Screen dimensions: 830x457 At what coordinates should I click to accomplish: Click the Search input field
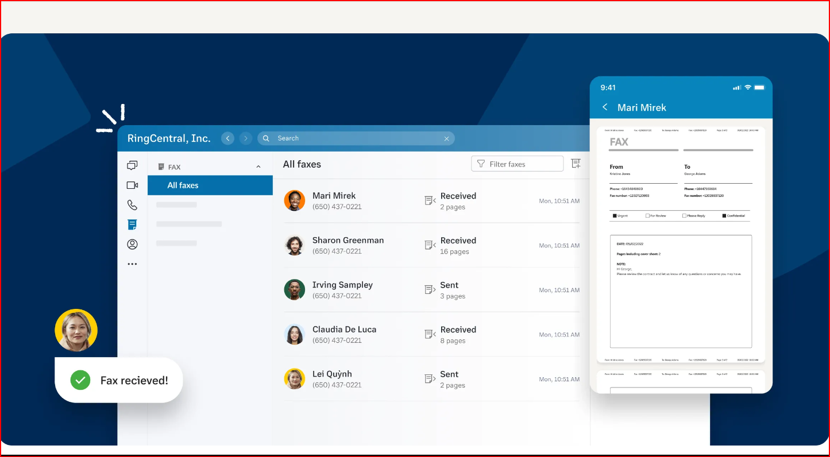tap(356, 138)
